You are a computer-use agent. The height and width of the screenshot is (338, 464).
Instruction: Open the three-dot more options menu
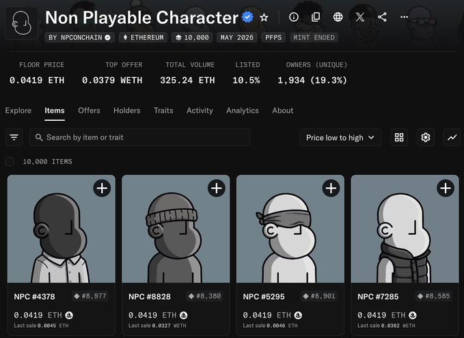tap(405, 17)
